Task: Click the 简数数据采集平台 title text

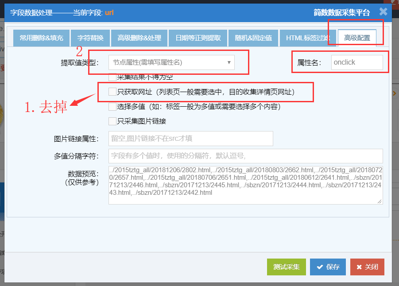Action: coord(341,12)
